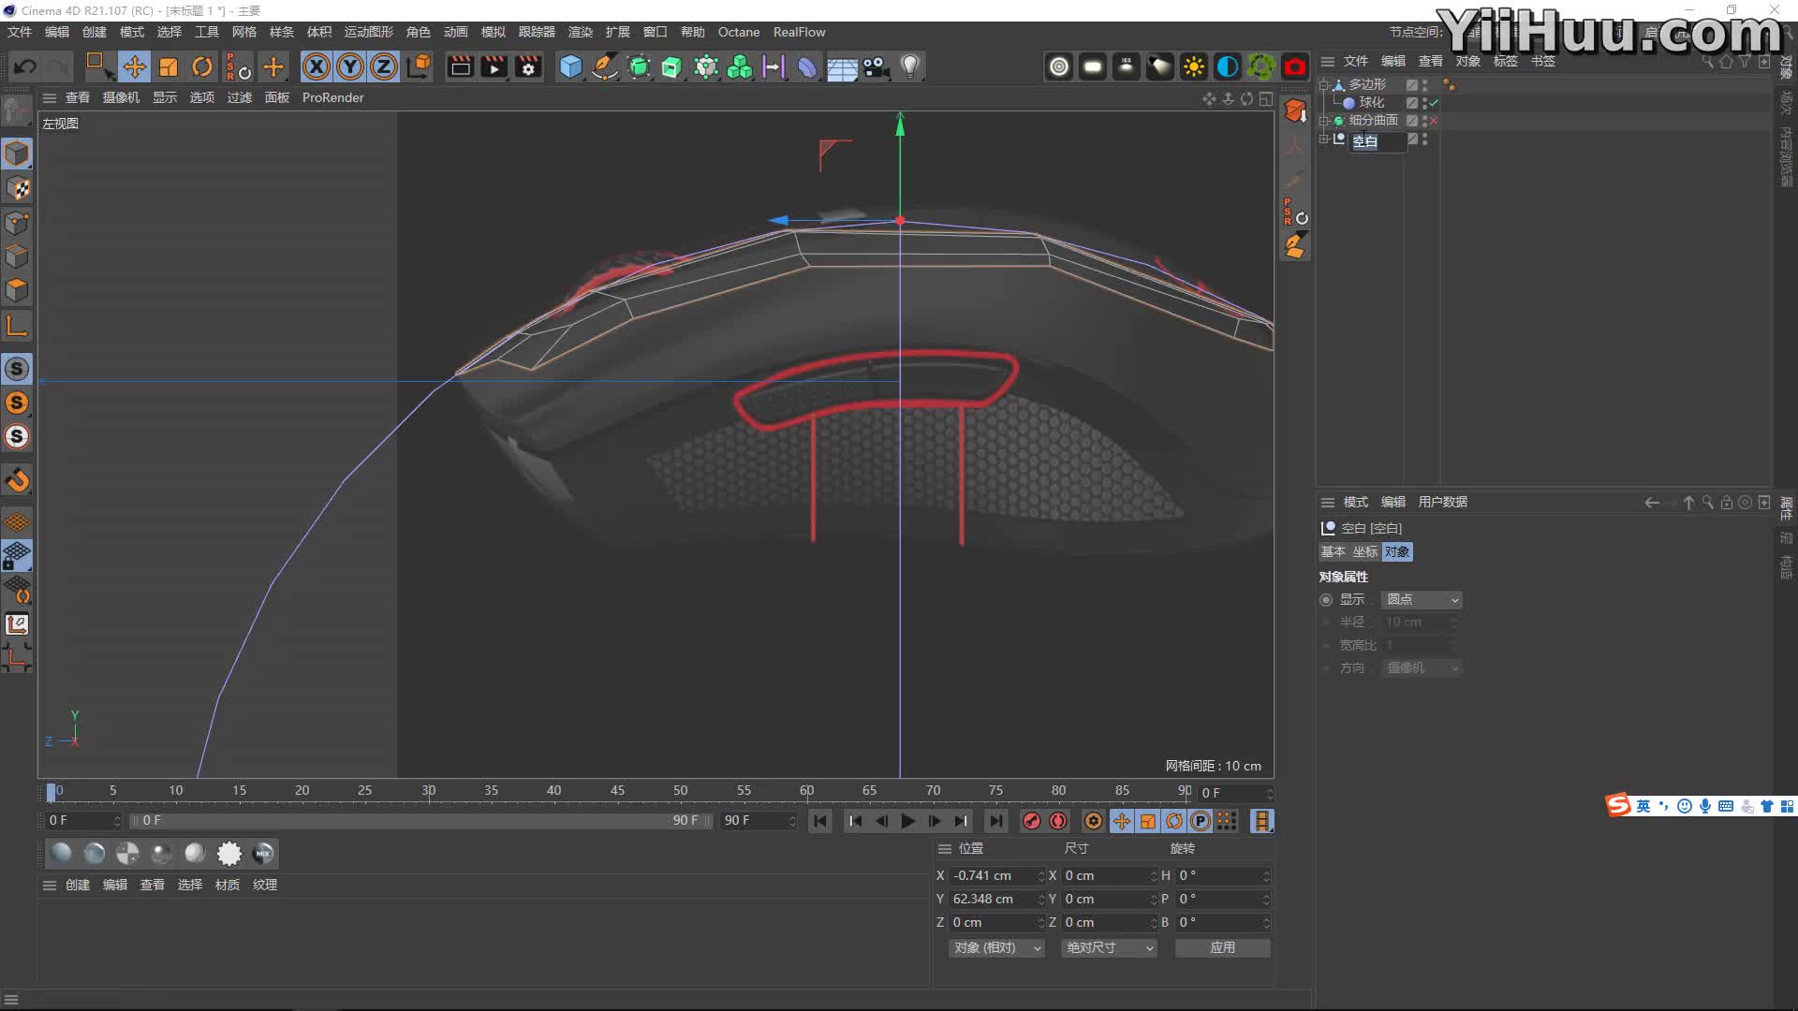Toggle Autokeying red icon
Viewport: 1798px width, 1011px height.
pos(1058,821)
